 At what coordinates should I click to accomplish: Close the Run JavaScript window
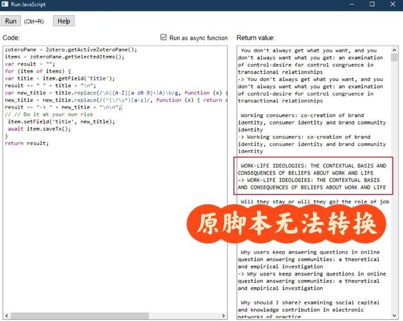(x=393, y=4)
